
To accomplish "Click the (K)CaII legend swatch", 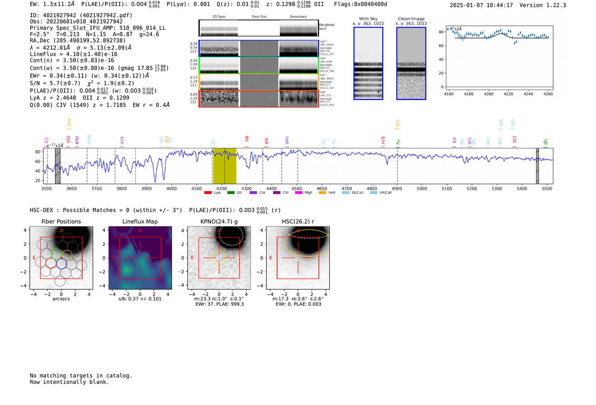I will pos(346,193).
